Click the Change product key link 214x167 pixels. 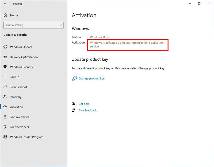coord(91,79)
